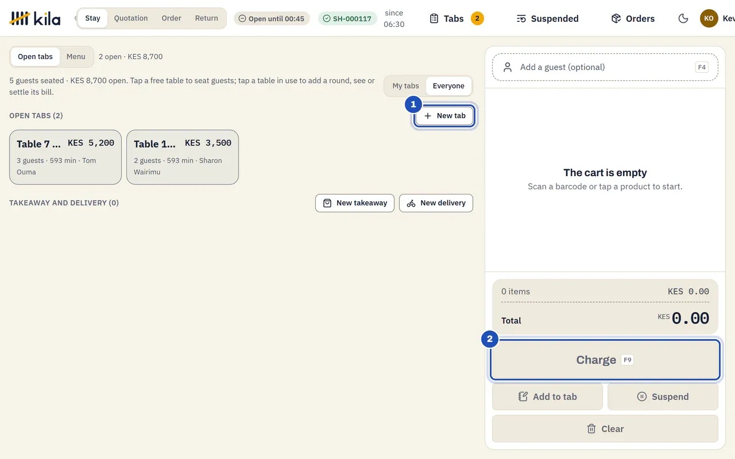The image size is (735, 459).
Task: Open the Table 7 tab card
Action: coord(65,157)
